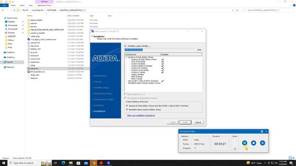Adjust the Audio volume slider in Recording Toolbar
Viewport: 296px width, 166px height.
tap(235, 144)
